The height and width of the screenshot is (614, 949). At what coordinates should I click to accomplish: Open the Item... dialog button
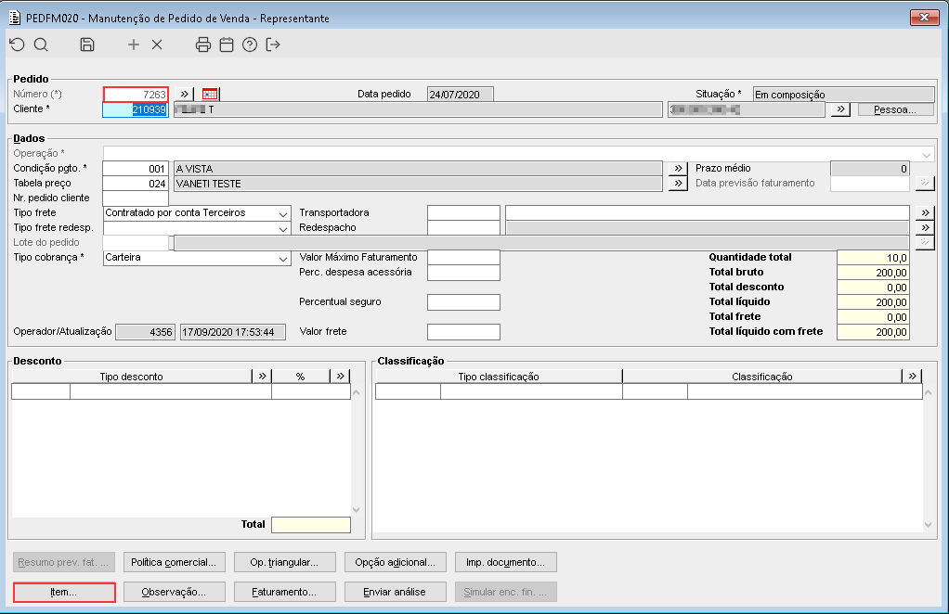point(64,593)
